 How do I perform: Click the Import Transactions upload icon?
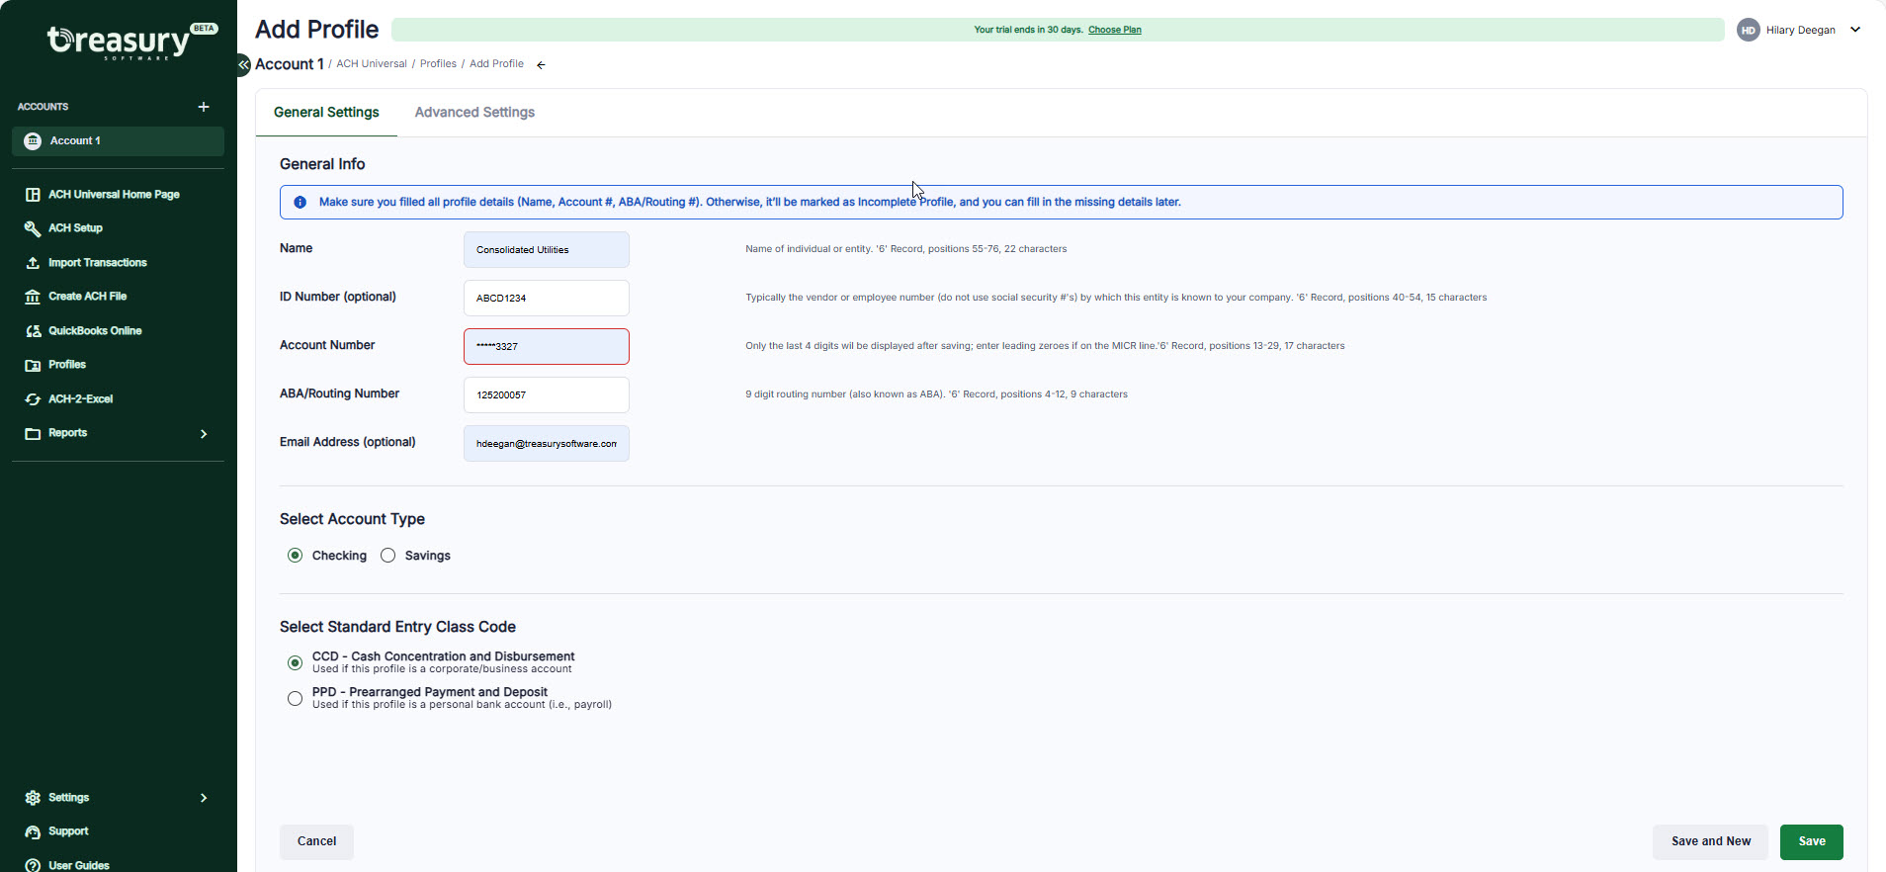pyautogui.click(x=33, y=263)
